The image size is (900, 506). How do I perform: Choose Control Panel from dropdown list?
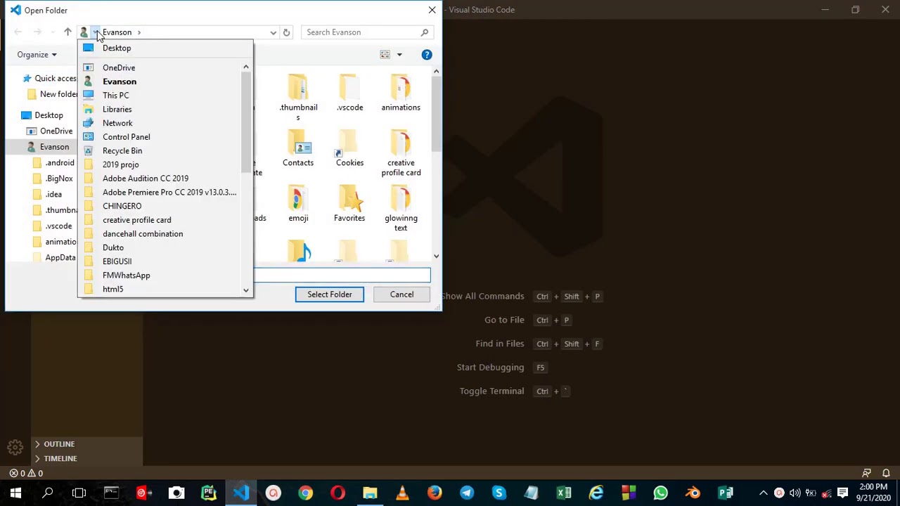tap(126, 137)
